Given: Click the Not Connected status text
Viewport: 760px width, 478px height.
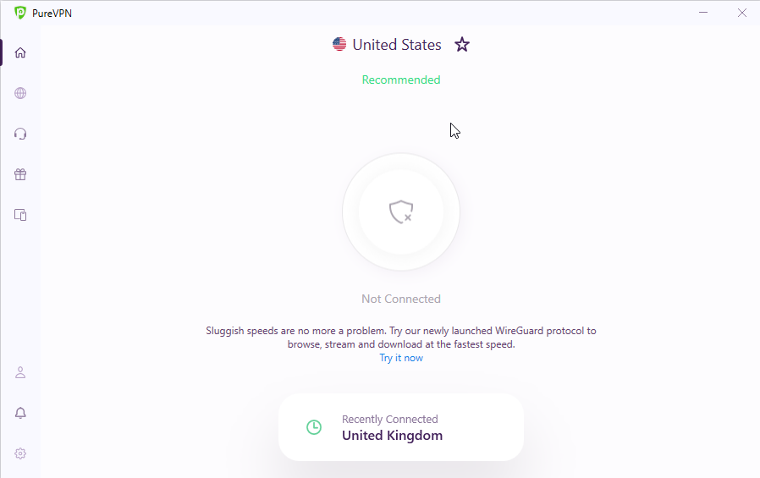Looking at the screenshot, I should tap(401, 299).
